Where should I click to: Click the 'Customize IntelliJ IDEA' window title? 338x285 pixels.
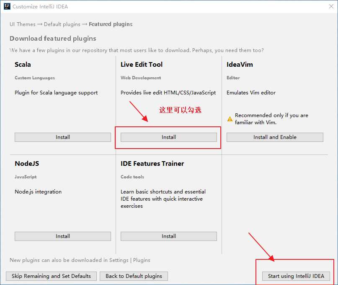pyautogui.click(x=40, y=7)
